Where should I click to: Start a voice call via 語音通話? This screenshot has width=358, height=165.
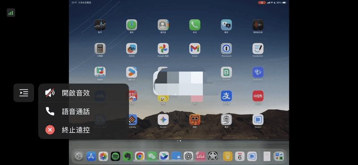(x=84, y=111)
